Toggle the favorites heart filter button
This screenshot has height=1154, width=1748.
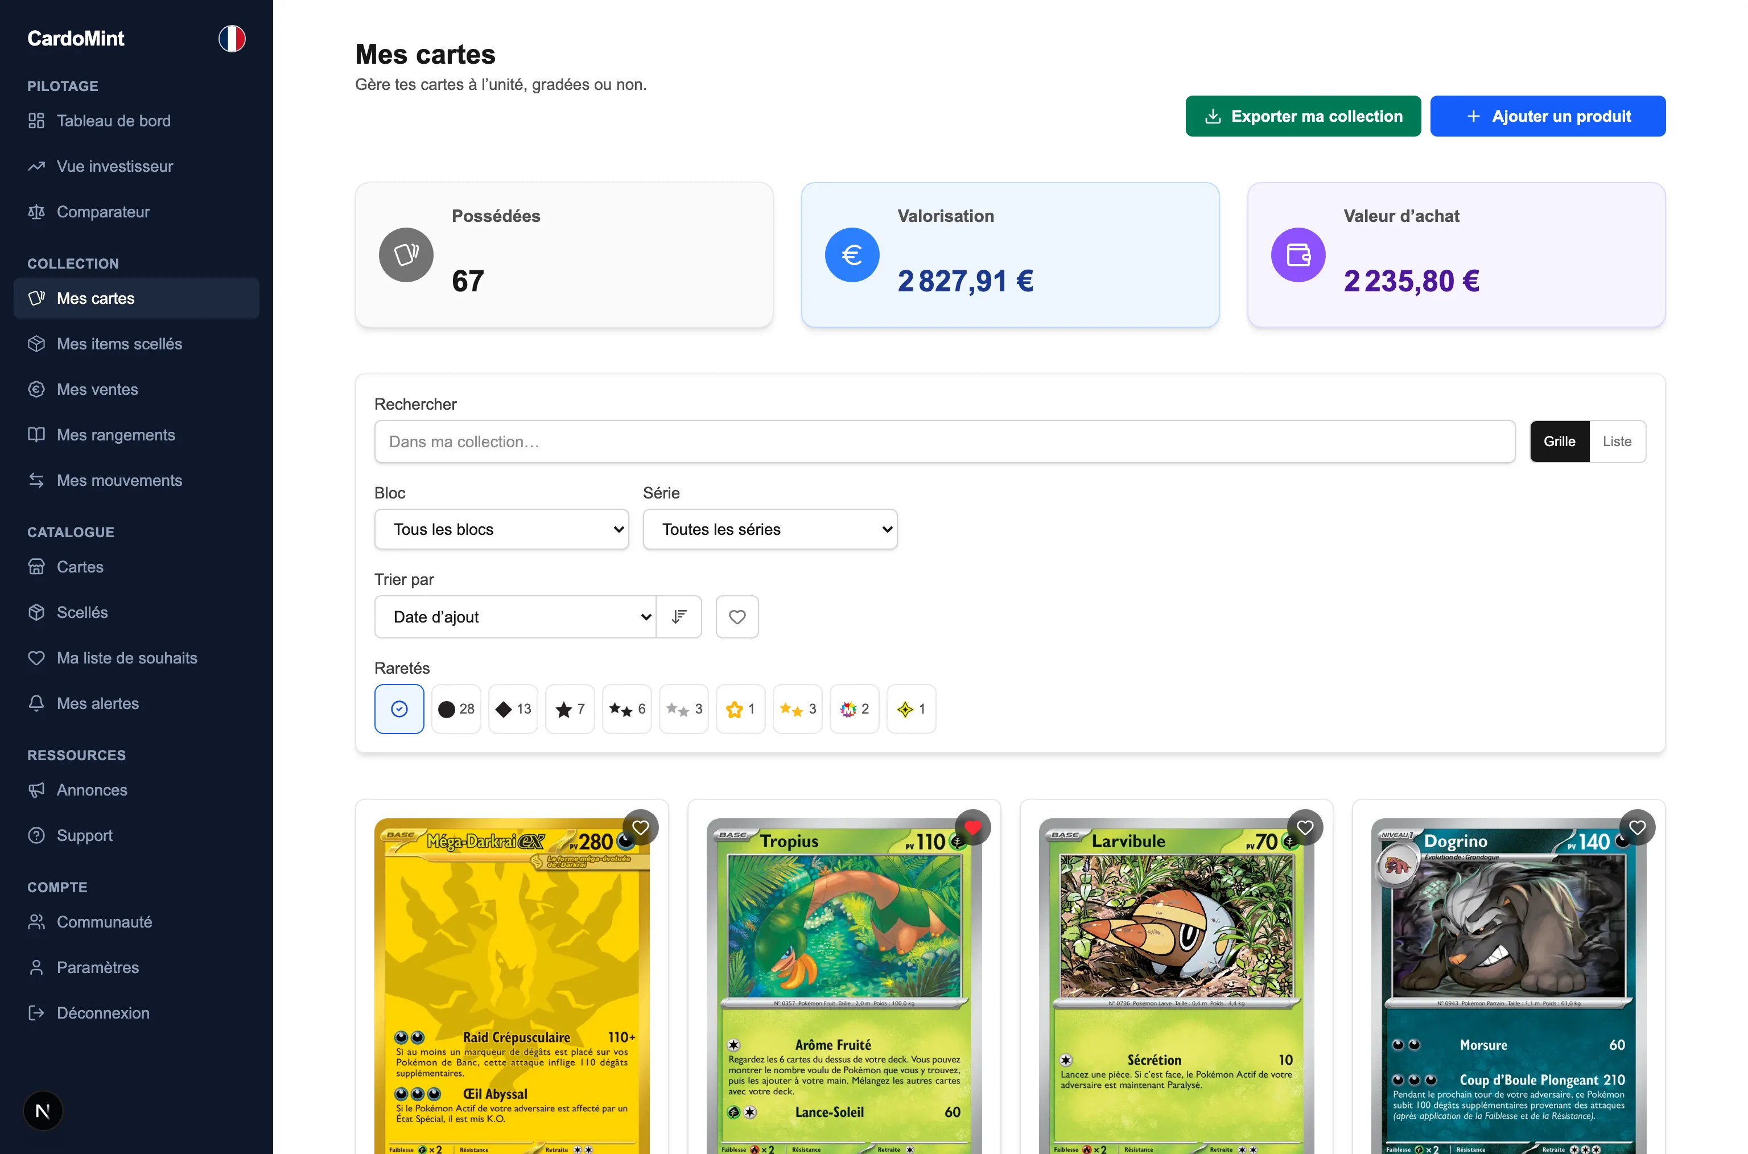point(737,617)
